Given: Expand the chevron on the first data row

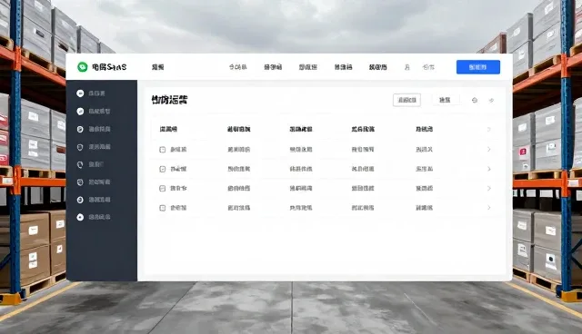Looking at the screenshot, I should pyautogui.click(x=489, y=149).
